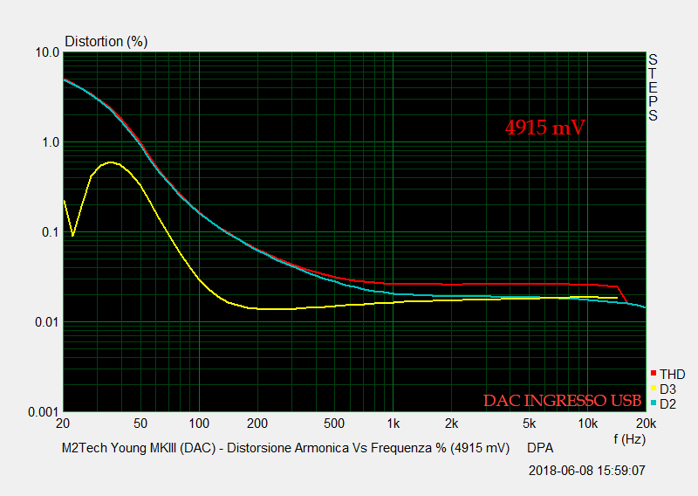Select the D3 legend label

(x=667, y=389)
